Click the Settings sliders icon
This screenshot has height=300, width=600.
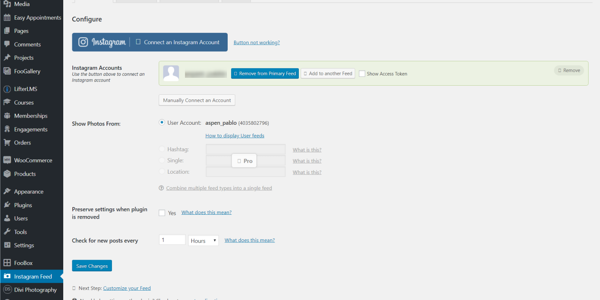[x=7, y=245]
